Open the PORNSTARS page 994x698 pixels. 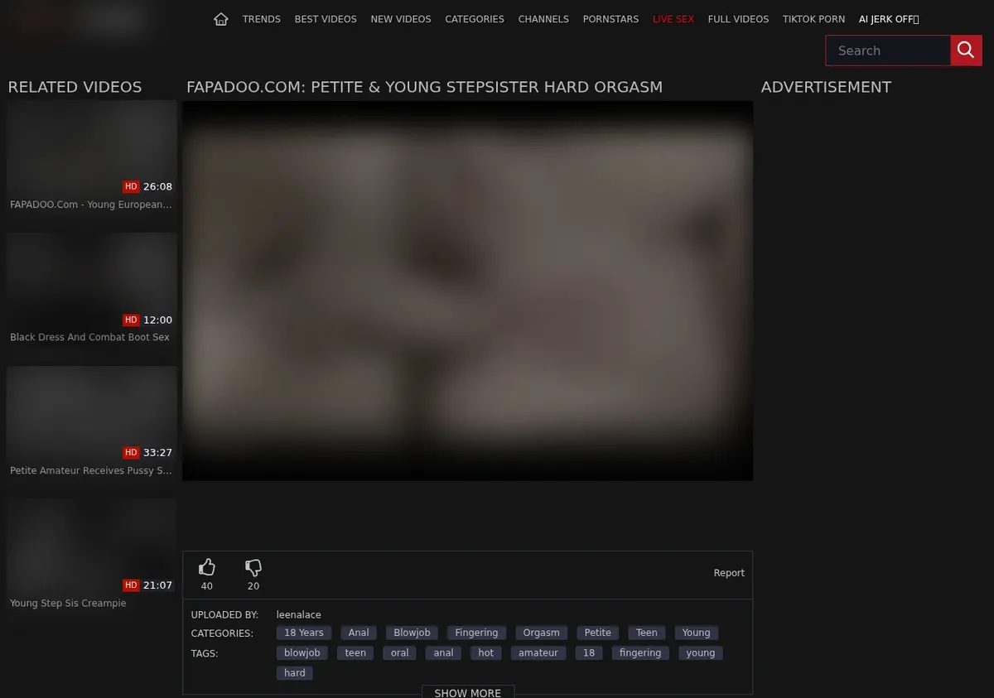pyautogui.click(x=611, y=19)
